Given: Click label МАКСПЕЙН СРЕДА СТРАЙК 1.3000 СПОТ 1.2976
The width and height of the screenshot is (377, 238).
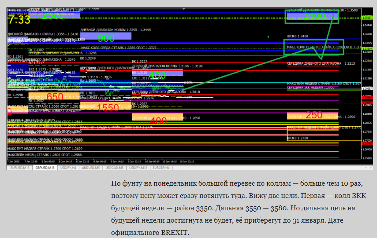Looking at the screenshot, I should 117,98.
